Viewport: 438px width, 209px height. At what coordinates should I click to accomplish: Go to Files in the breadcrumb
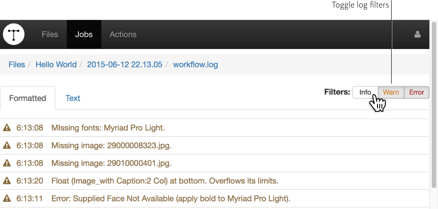(x=17, y=65)
